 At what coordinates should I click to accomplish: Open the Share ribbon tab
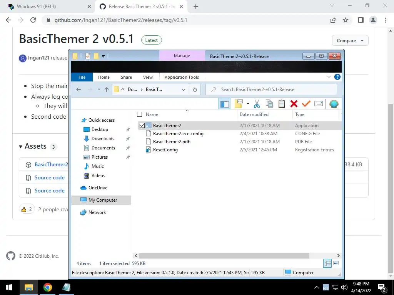pos(126,77)
